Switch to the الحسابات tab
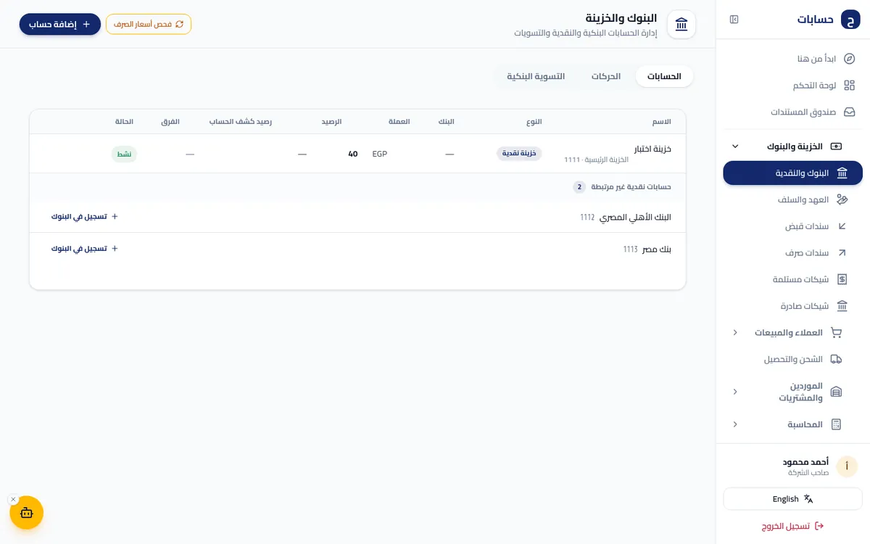 (x=664, y=76)
